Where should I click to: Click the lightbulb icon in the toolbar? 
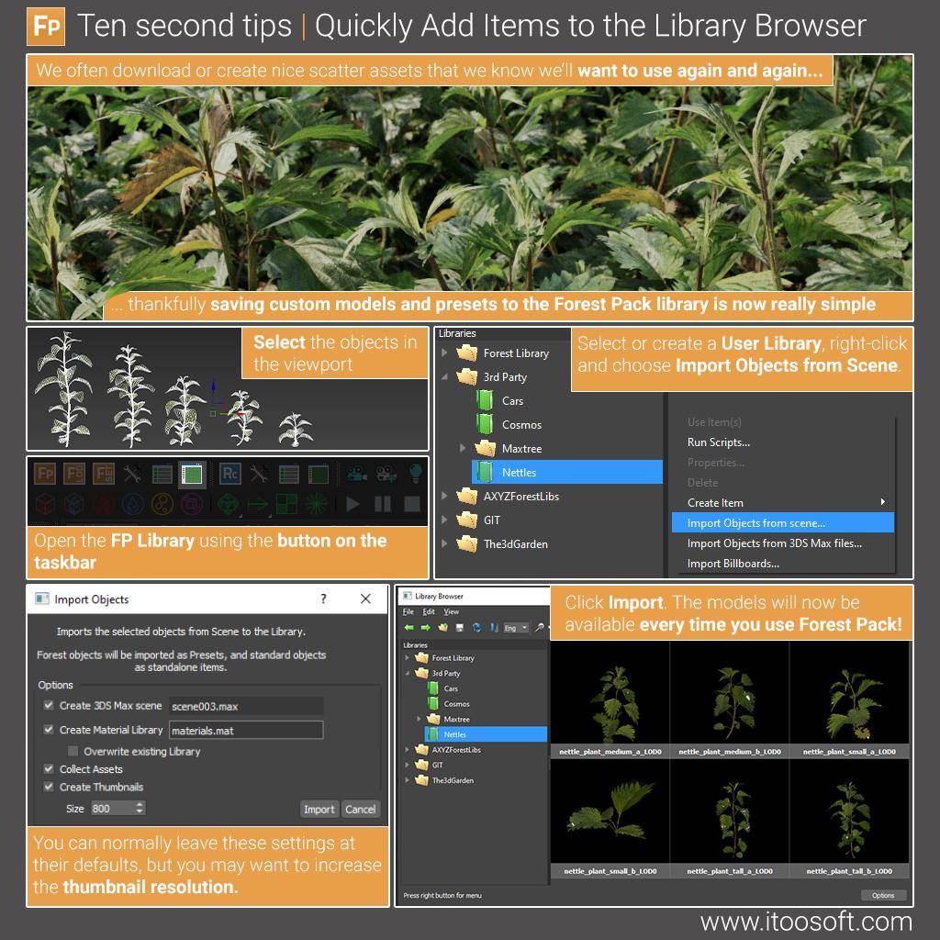click(x=416, y=473)
